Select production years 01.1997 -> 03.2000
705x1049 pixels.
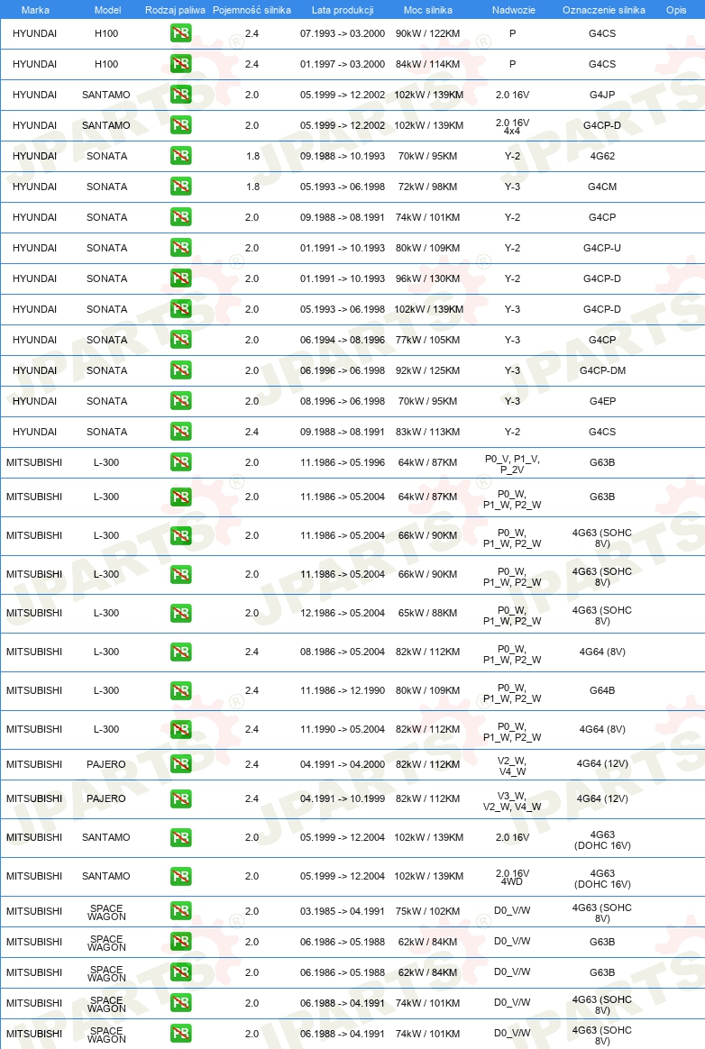[x=342, y=64]
